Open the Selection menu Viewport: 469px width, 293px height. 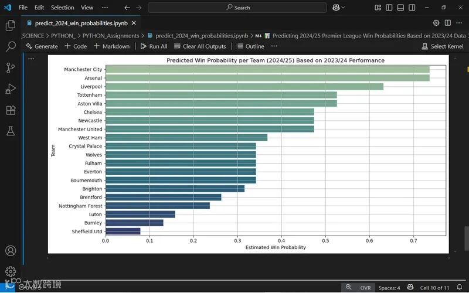point(62,8)
